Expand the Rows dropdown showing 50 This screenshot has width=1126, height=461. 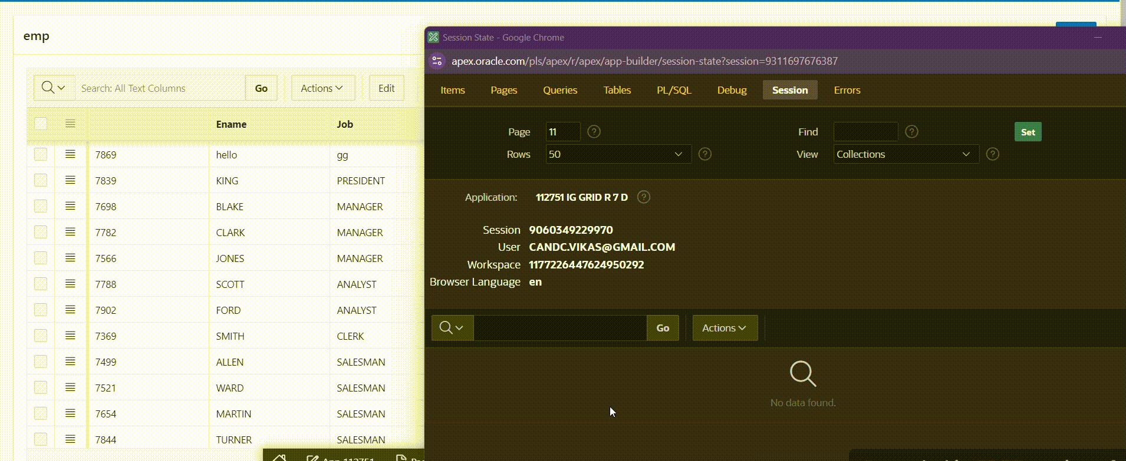pyautogui.click(x=618, y=154)
